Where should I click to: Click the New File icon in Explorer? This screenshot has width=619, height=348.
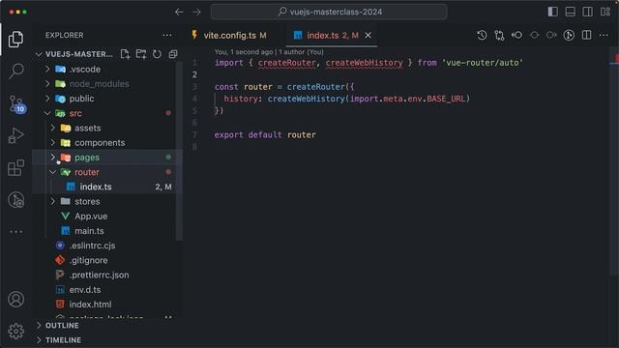(x=125, y=54)
